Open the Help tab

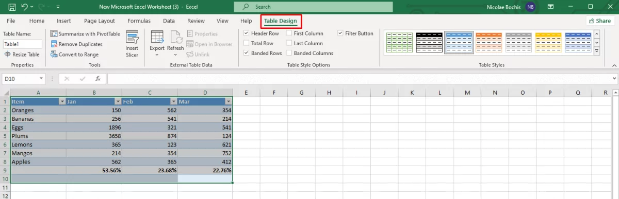point(246,21)
